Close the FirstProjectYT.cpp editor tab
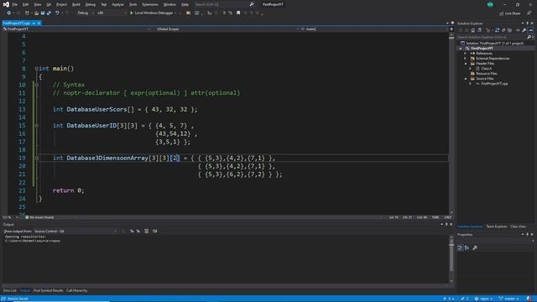Screen dimensions: 537x302 click(39, 23)
